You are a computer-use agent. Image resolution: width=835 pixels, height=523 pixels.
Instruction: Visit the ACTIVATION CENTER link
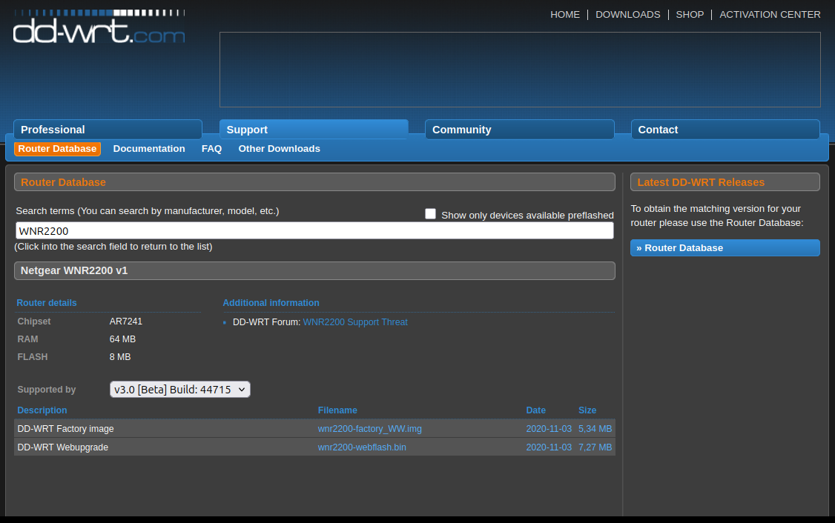pyautogui.click(x=770, y=14)
